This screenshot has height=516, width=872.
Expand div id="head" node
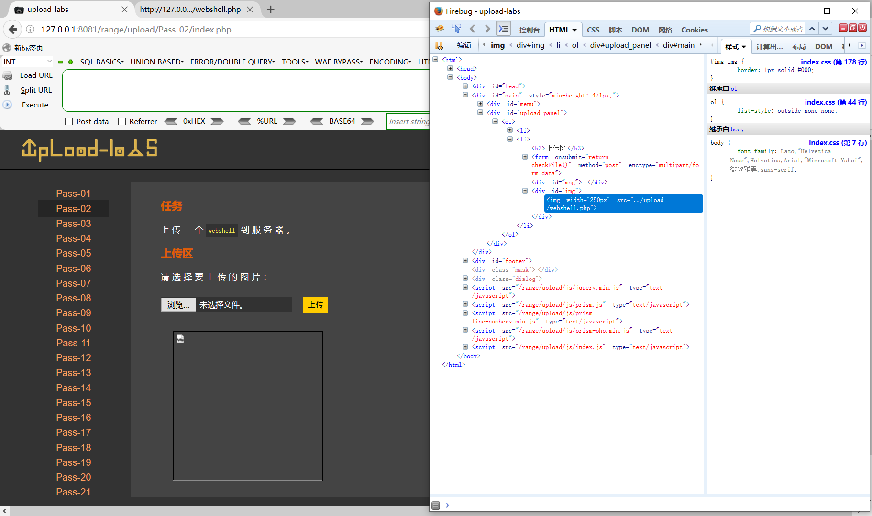coord(465,86)
